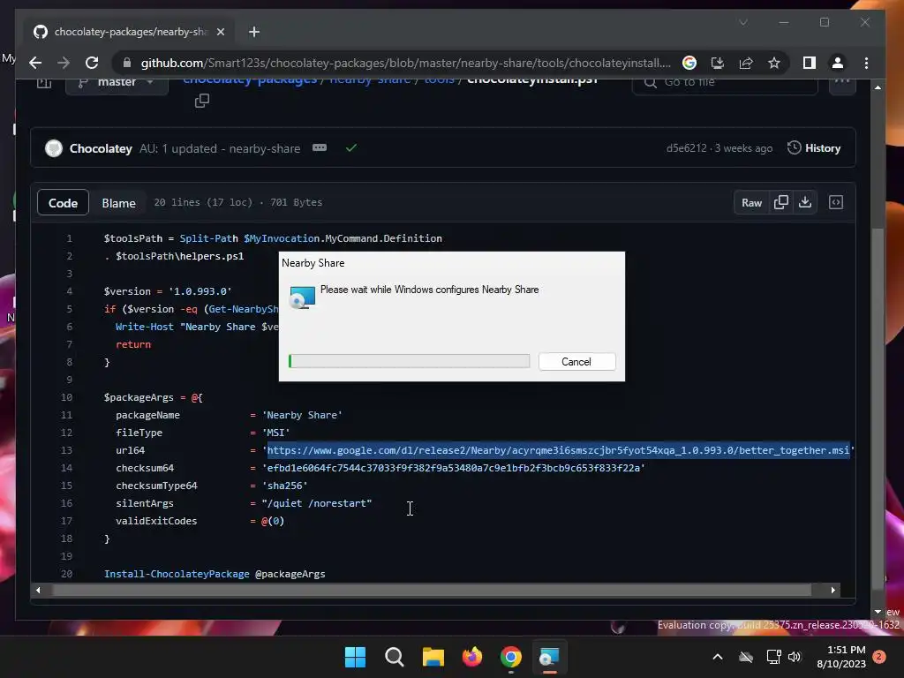Open commit d5e6212
Screen dimensions: 904x678
tap(686, 148)
